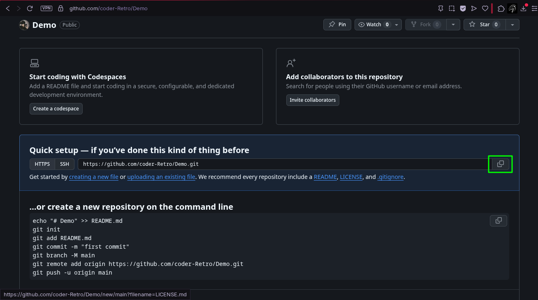Open the uploading an existing file link
The height and width of the screenshot is (300, 538).
(161, 177)
